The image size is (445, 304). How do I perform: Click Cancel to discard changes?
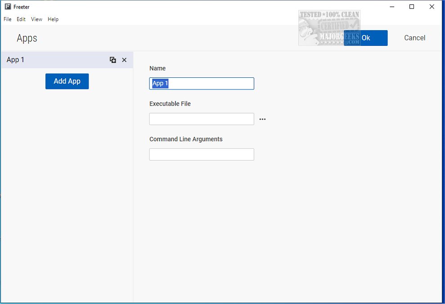415,38
